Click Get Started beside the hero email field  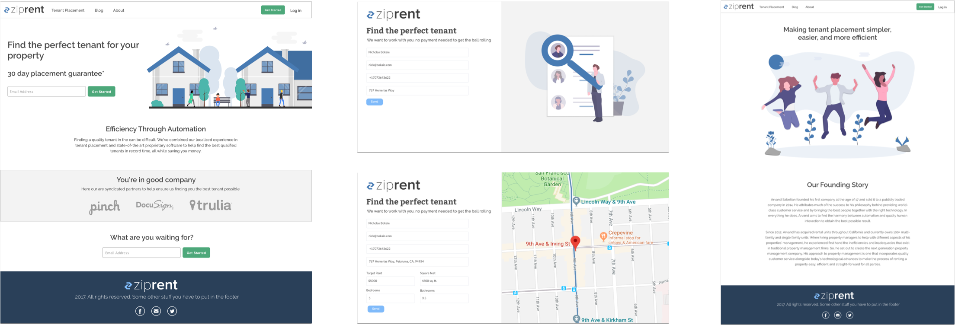click(102, 92)
